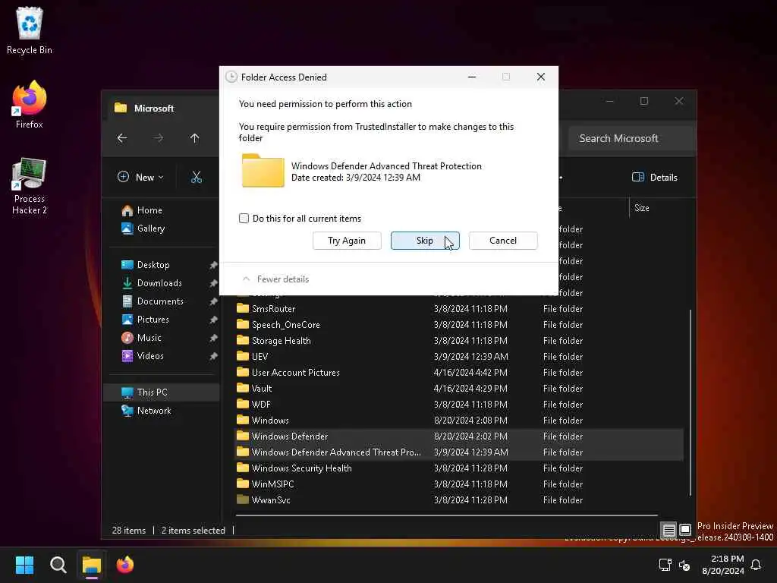Check 'Do this for all current items'
Viewport: 777px width, 583px height.
[244, 218]
